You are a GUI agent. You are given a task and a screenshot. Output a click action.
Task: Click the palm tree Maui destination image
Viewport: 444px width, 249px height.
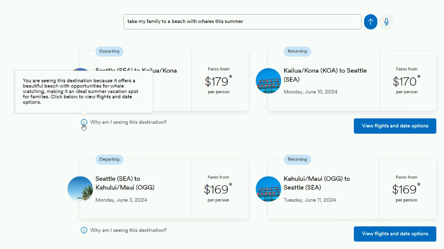tap(80, 189)
